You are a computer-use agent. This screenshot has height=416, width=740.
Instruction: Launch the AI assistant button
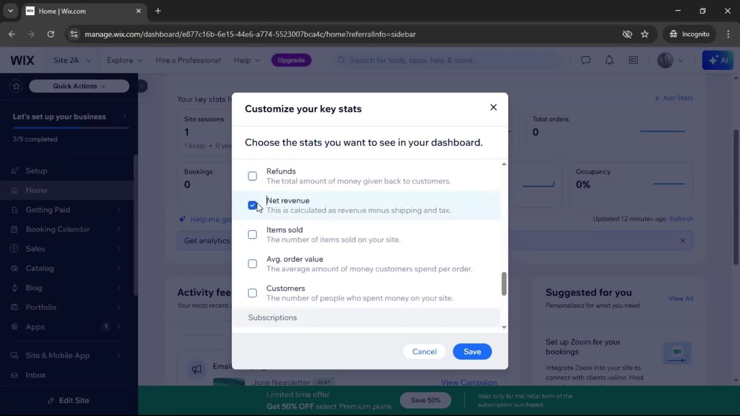(x=718, y=60)
